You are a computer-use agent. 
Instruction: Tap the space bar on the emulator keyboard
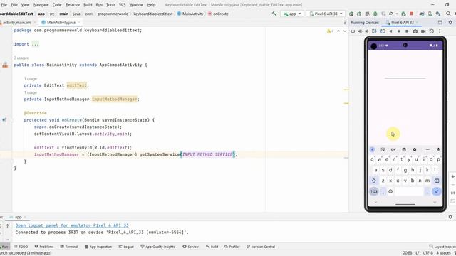pyautogui.click(x=409, y=191)
